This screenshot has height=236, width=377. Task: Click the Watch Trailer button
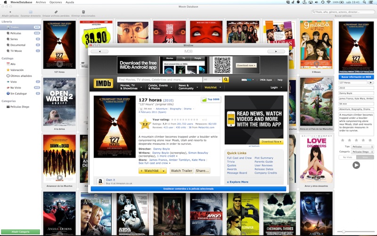click(x=181, y=171)
